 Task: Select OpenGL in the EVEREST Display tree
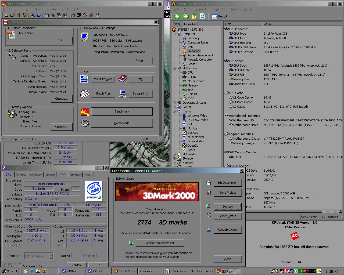[x=192, y=146]
